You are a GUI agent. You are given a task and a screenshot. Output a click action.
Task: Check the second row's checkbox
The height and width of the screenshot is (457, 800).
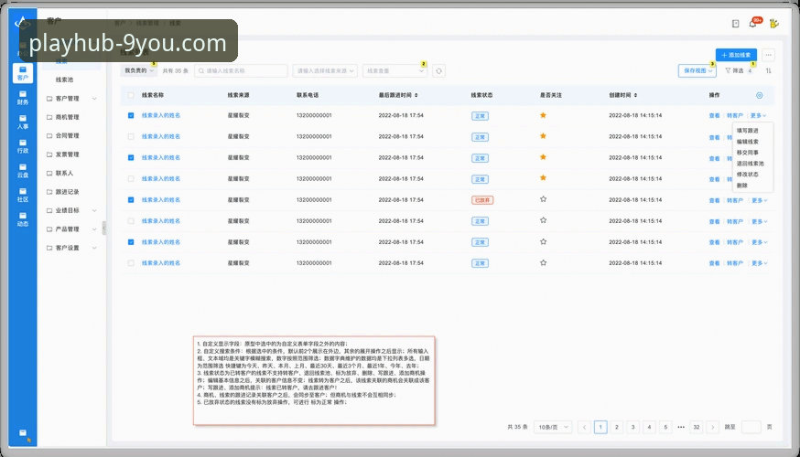tap(131, 136)
